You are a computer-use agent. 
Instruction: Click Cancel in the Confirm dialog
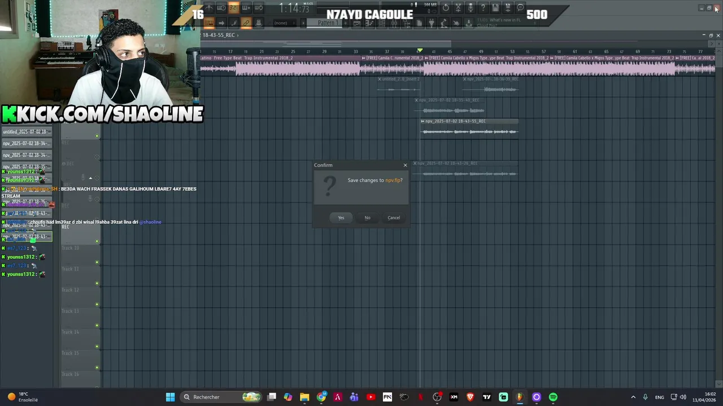(x=394, y=218)
